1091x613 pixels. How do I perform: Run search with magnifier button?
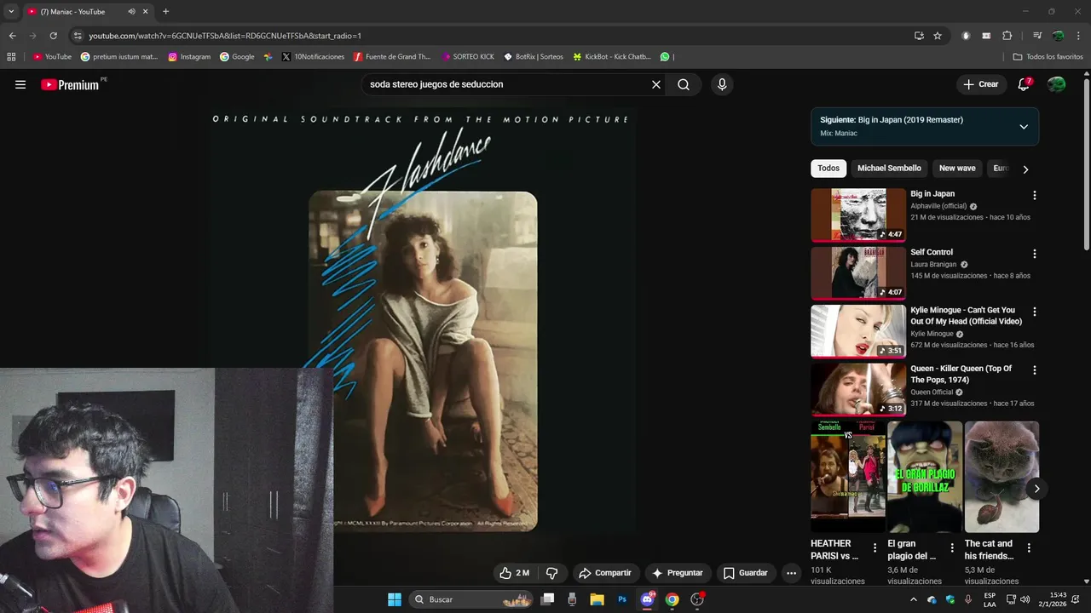pyautogui.click(x=684, y=84)
